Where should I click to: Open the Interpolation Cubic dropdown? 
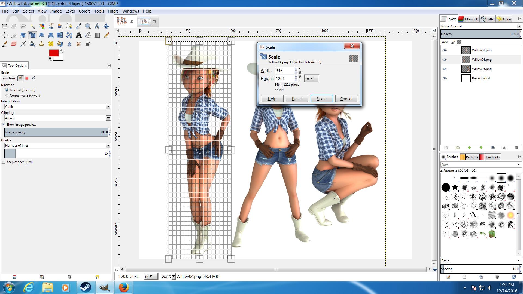(x=108, y=107)
